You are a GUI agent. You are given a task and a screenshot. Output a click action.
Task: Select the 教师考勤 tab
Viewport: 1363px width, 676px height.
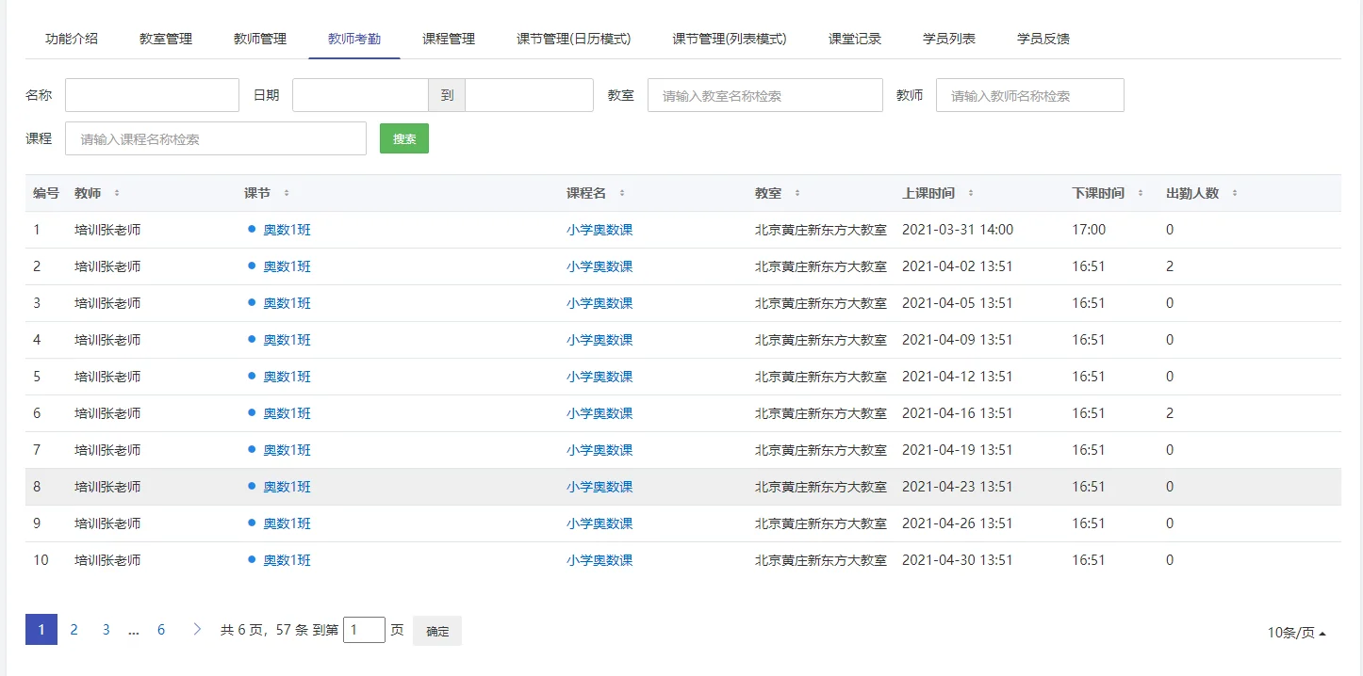click(x=354, y=39)
